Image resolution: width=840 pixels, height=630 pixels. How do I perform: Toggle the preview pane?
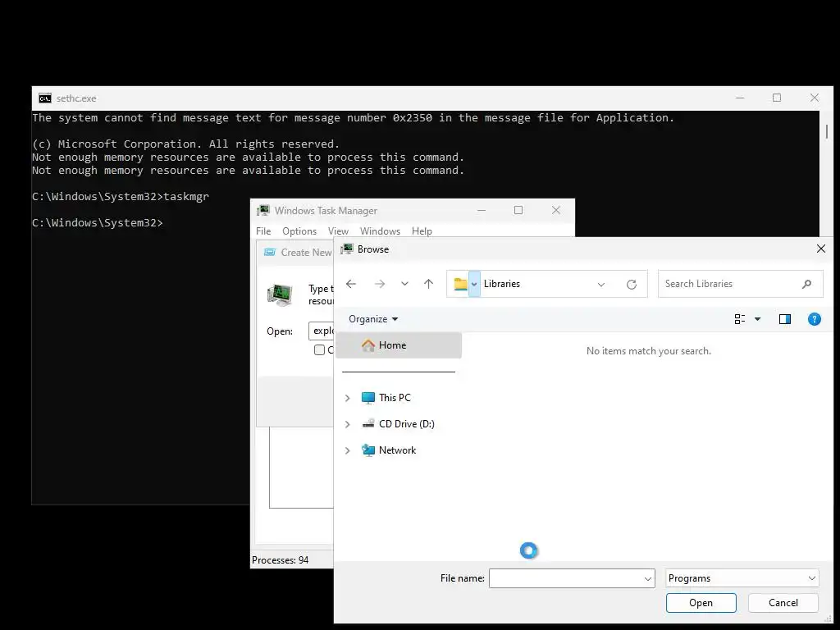click(785, 319)
